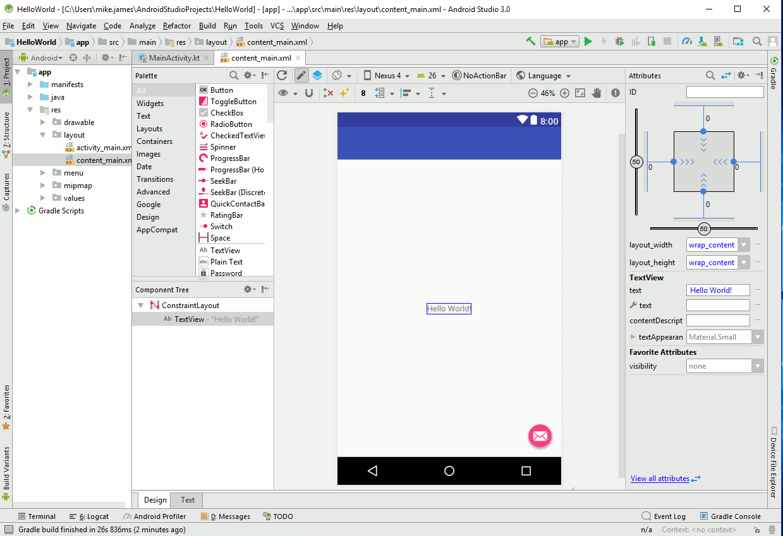The image size is (783, 536).
Task: Click the scroll-from-source target icon in Project panel
Action: (73, 57)
